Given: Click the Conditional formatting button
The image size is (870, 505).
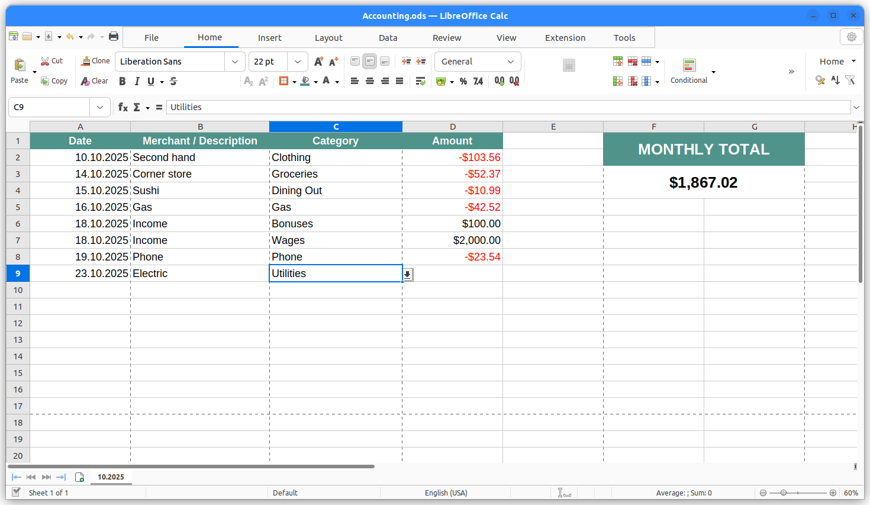Looking at the screenshot, I should (688, 71).
